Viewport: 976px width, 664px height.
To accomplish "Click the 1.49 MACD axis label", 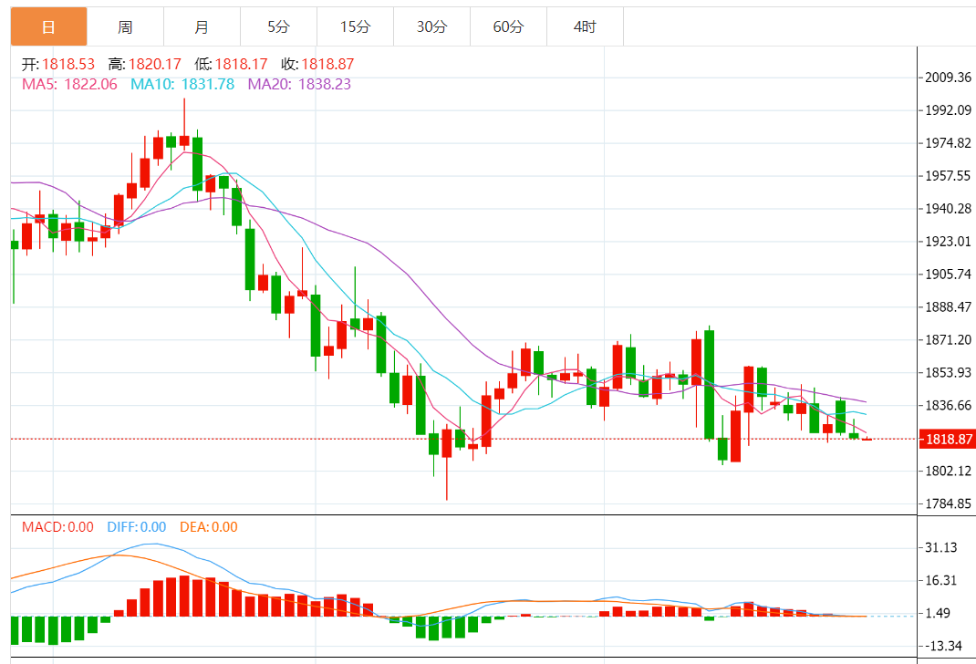I will coord(938,614).
